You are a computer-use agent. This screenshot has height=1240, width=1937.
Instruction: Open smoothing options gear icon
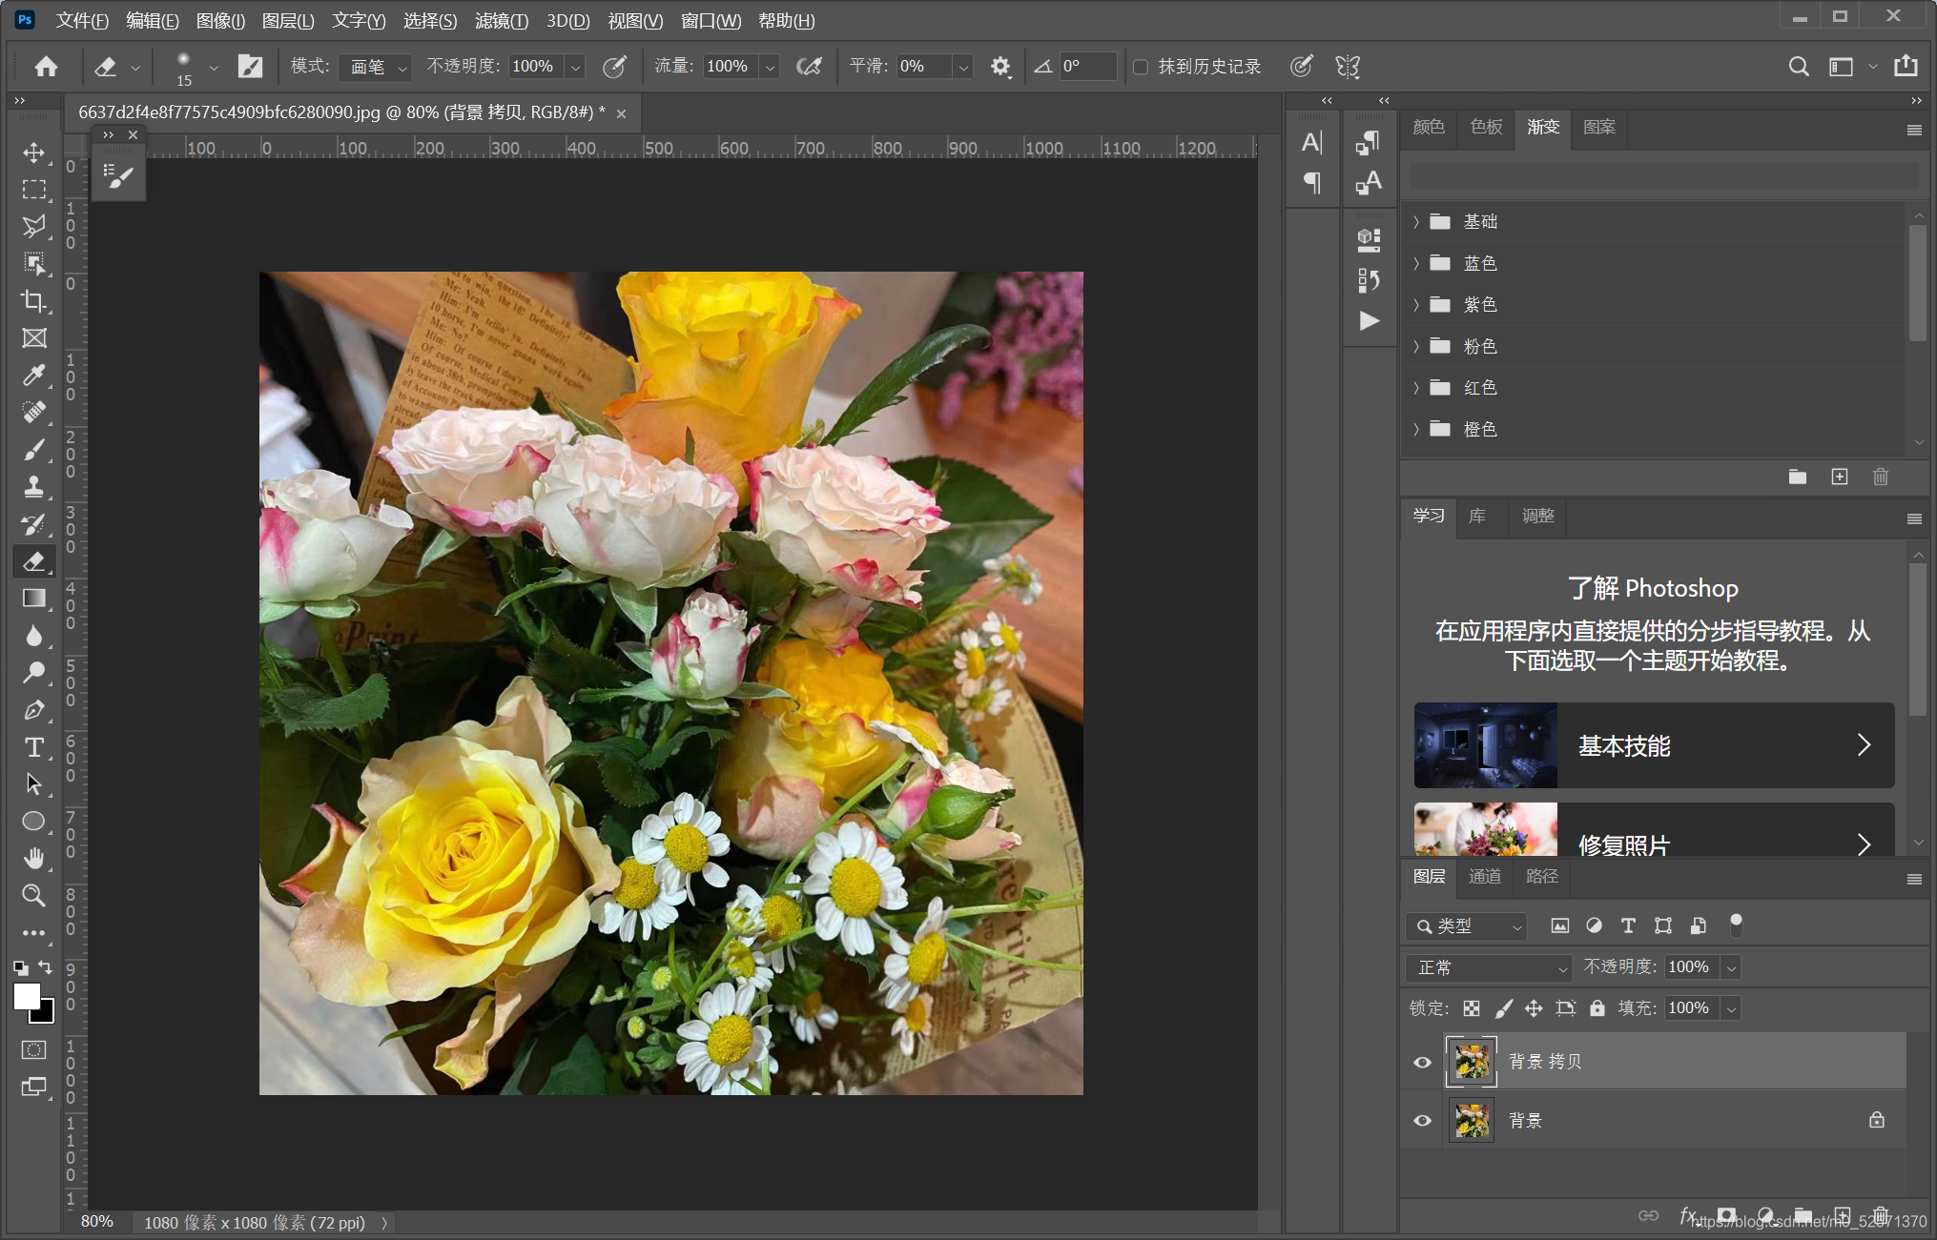[999, 66]
